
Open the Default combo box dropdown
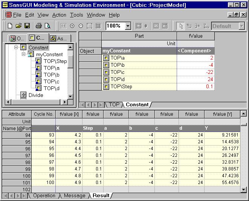coord(241,26)
